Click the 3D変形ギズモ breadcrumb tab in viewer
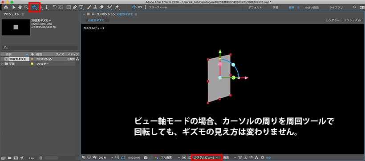The width and height of the screenshot is (365, 161). coord(95,20)
